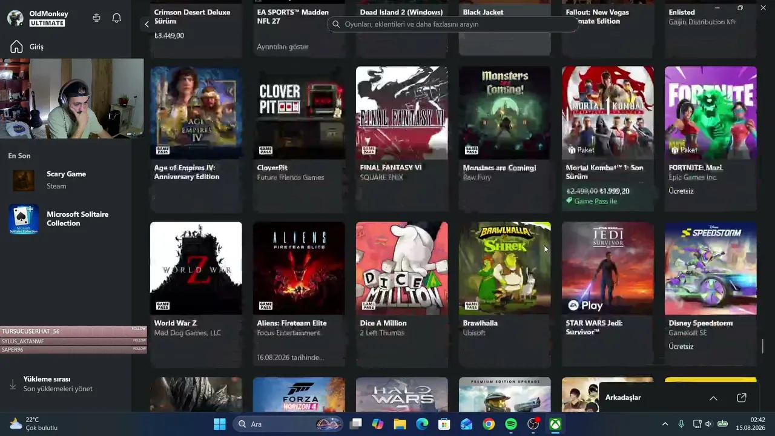Image resolution: width=775 pixels, height=436 pixels.
Task: Search using the Oyunları, eklentileri search box
Action: coord(452,24)
